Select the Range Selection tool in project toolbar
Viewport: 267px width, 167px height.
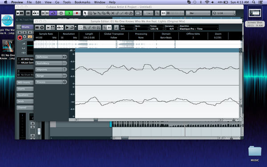coord(90,13)
